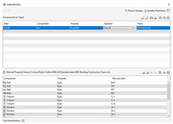Move allowed value row up
173x124 pixels.
pyautogui.click(x=152, y=73)
